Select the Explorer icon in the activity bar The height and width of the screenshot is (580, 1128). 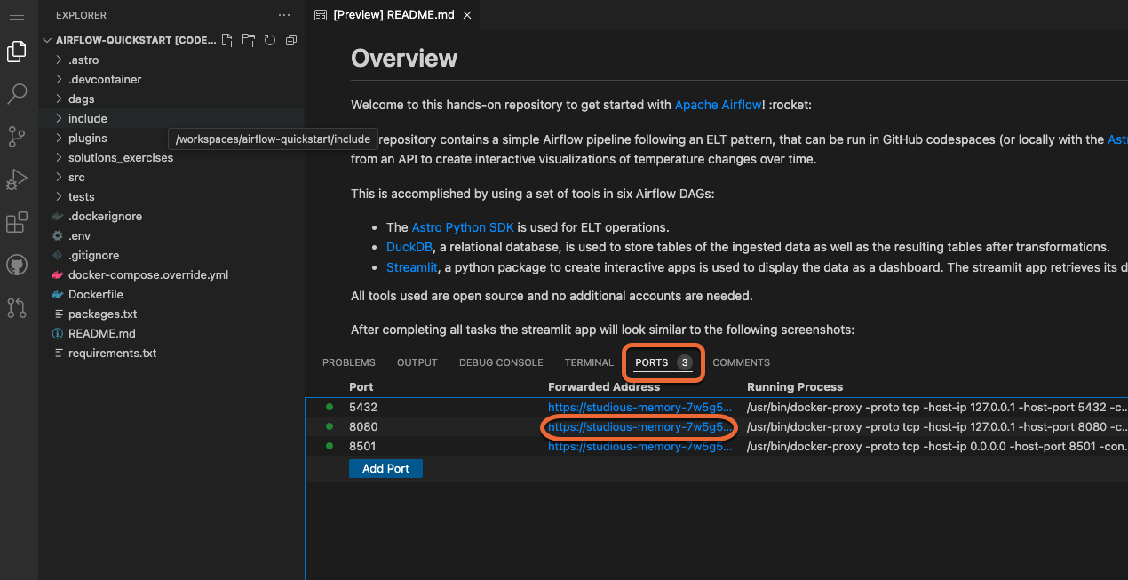tap(16, 51)
